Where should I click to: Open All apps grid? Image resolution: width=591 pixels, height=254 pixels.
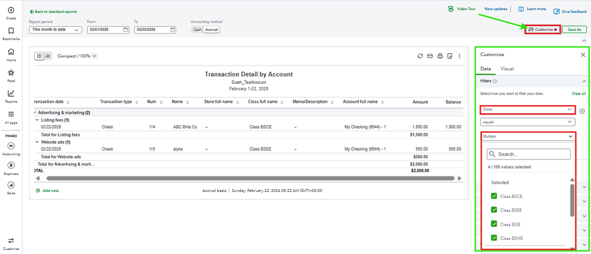pyautogui.click(x=11, y=116)
